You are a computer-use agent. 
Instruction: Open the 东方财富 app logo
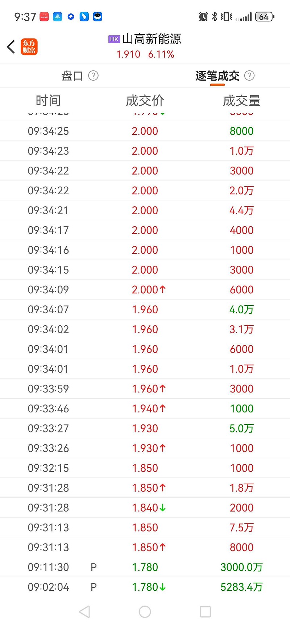[x=29, y=47]
